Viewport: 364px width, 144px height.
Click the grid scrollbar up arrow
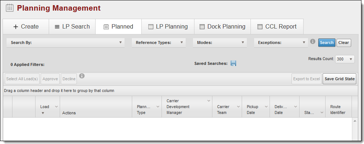click(355, 121)
